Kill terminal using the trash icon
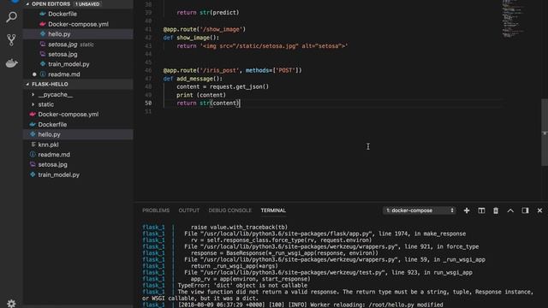The image size is (548, 308). coord(496,210)
